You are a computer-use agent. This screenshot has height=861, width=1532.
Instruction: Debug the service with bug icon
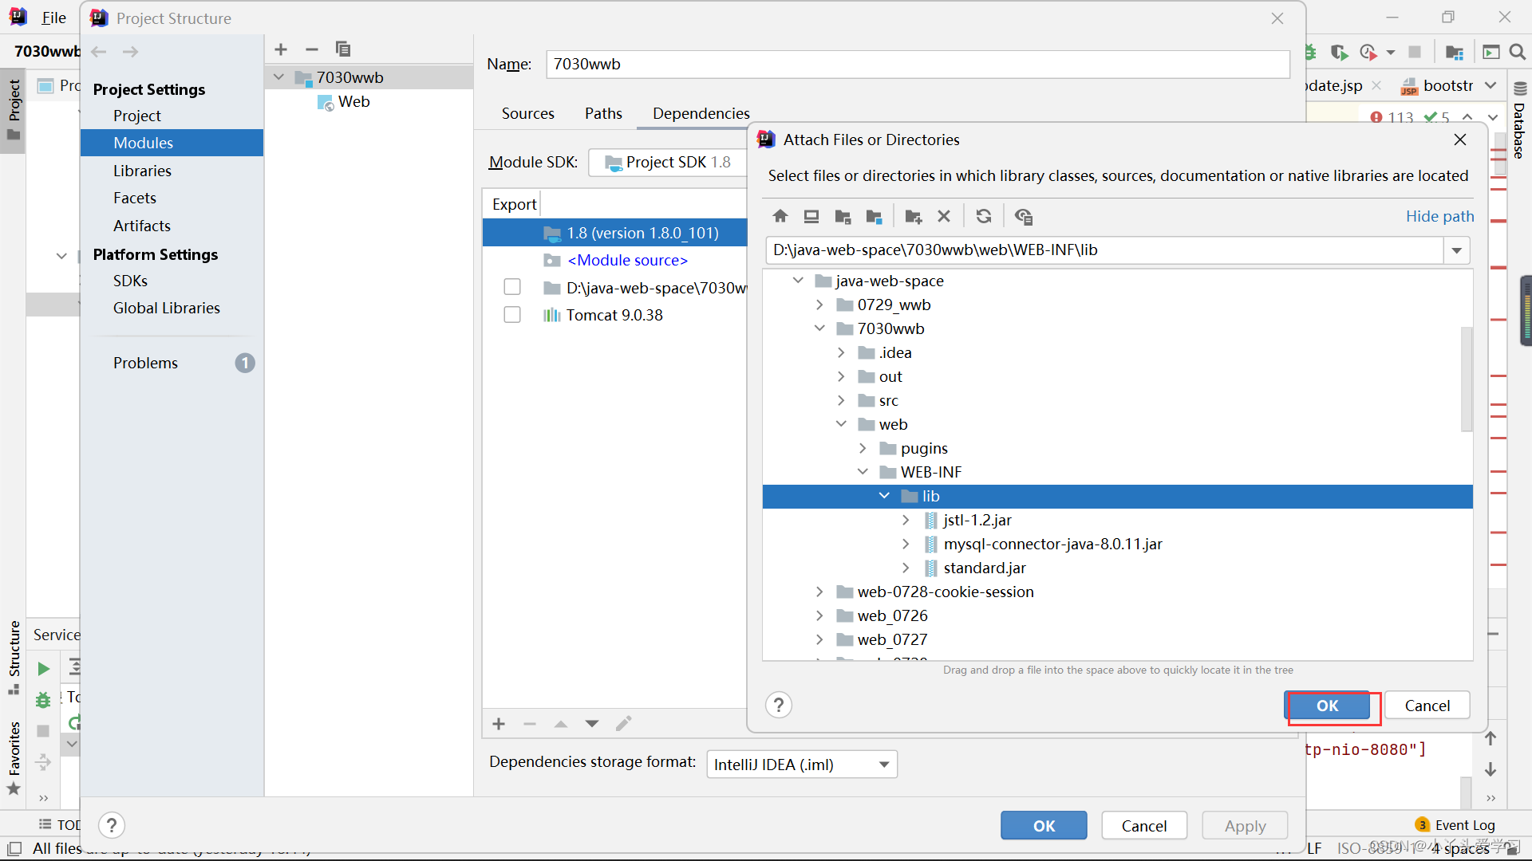point(44,700)
